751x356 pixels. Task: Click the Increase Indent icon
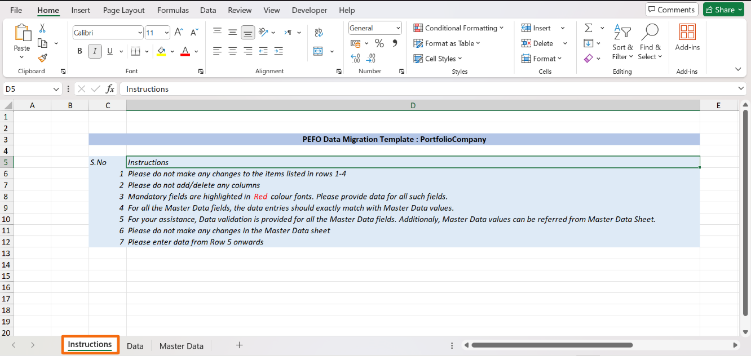point(278,51)
